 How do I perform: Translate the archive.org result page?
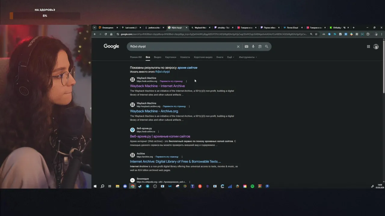(167, 157)
